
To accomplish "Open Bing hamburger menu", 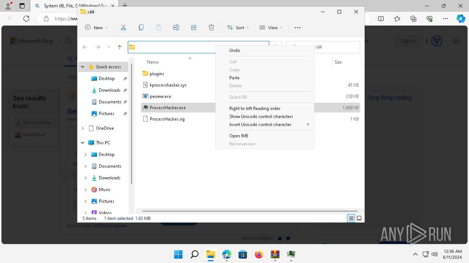I will click(x=456, y=41).
